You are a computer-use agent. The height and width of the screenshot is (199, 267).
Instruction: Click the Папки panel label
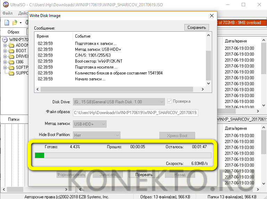pos(14,119)
